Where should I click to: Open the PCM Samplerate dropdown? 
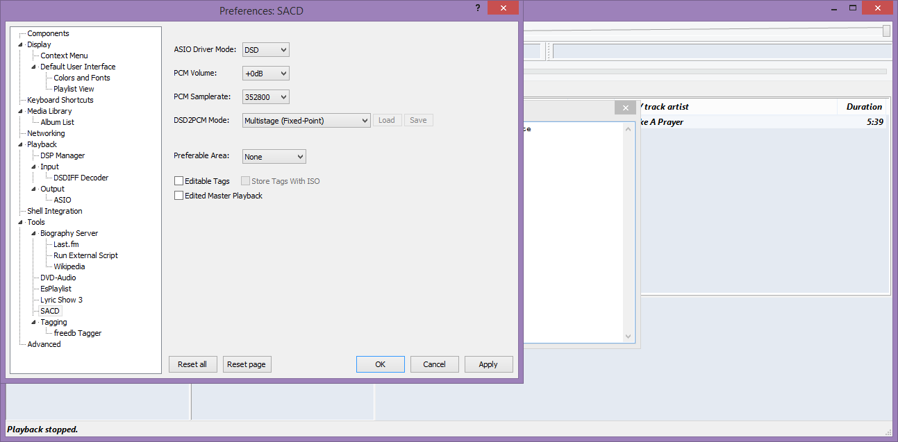coord(265,97)
